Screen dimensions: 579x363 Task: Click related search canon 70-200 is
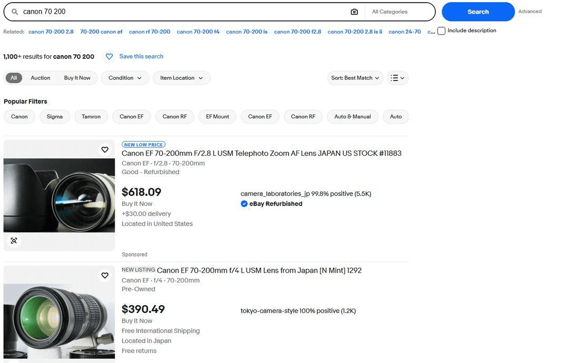(x=247, y=32)
